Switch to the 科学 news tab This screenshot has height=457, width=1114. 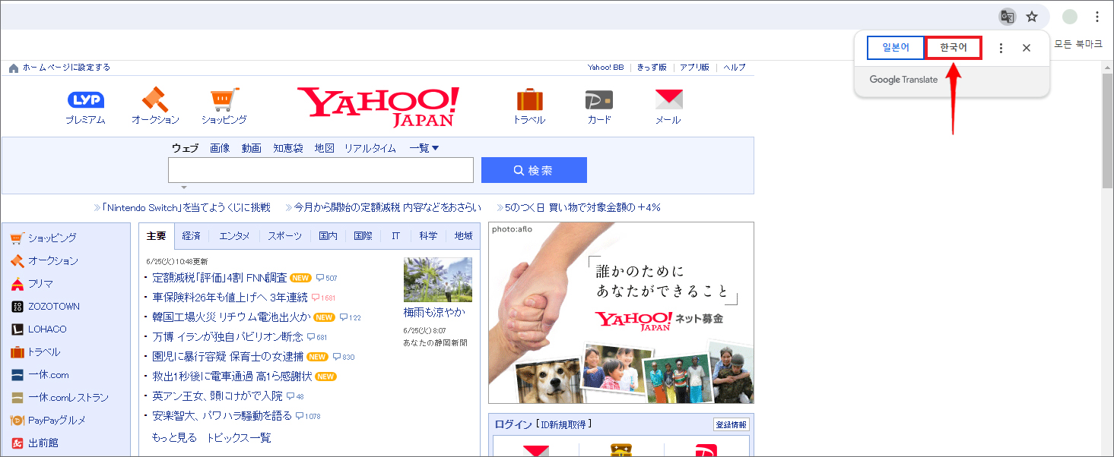(x=428, y=236)
